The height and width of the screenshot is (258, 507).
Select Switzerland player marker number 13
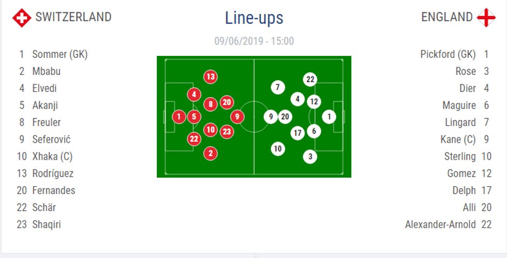coord(210,77)
